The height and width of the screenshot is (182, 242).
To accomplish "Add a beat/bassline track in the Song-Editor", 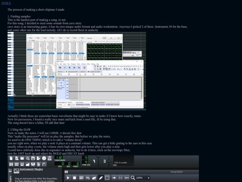I will pos(81,178).
